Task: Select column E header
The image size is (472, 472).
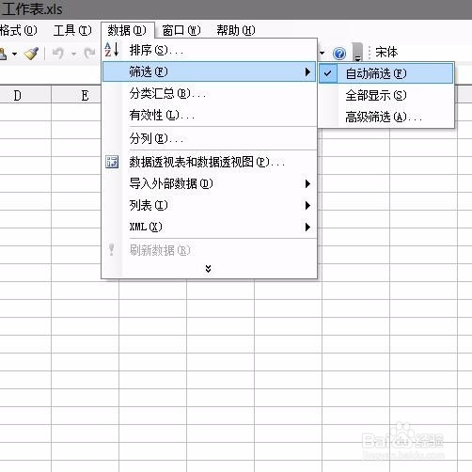Action: click(x=76, y=95)
